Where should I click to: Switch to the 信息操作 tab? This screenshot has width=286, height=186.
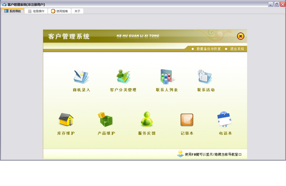coord(36,11)
